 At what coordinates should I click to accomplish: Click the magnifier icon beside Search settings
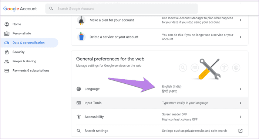pos(79,131)
